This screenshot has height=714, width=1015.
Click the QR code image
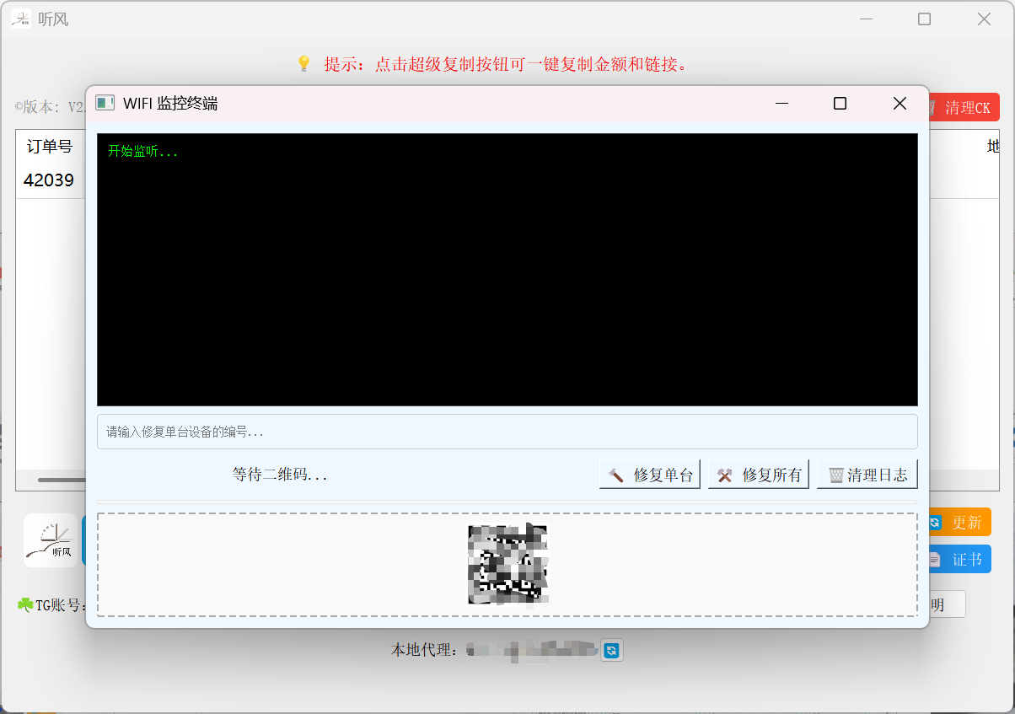coord(508,564)
